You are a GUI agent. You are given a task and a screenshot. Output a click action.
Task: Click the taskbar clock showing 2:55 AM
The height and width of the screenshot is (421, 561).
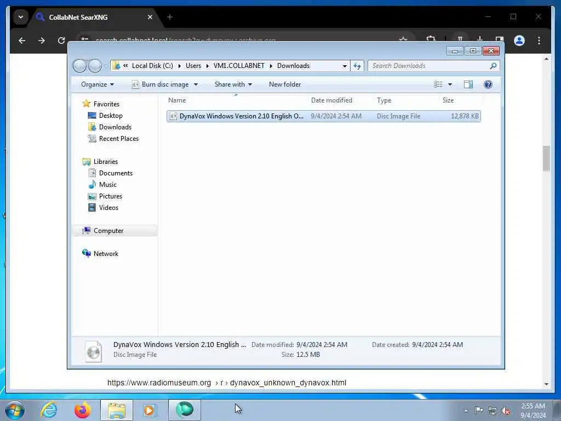533,411
